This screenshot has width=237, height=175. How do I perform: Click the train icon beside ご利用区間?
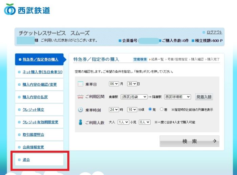[80, 97]
